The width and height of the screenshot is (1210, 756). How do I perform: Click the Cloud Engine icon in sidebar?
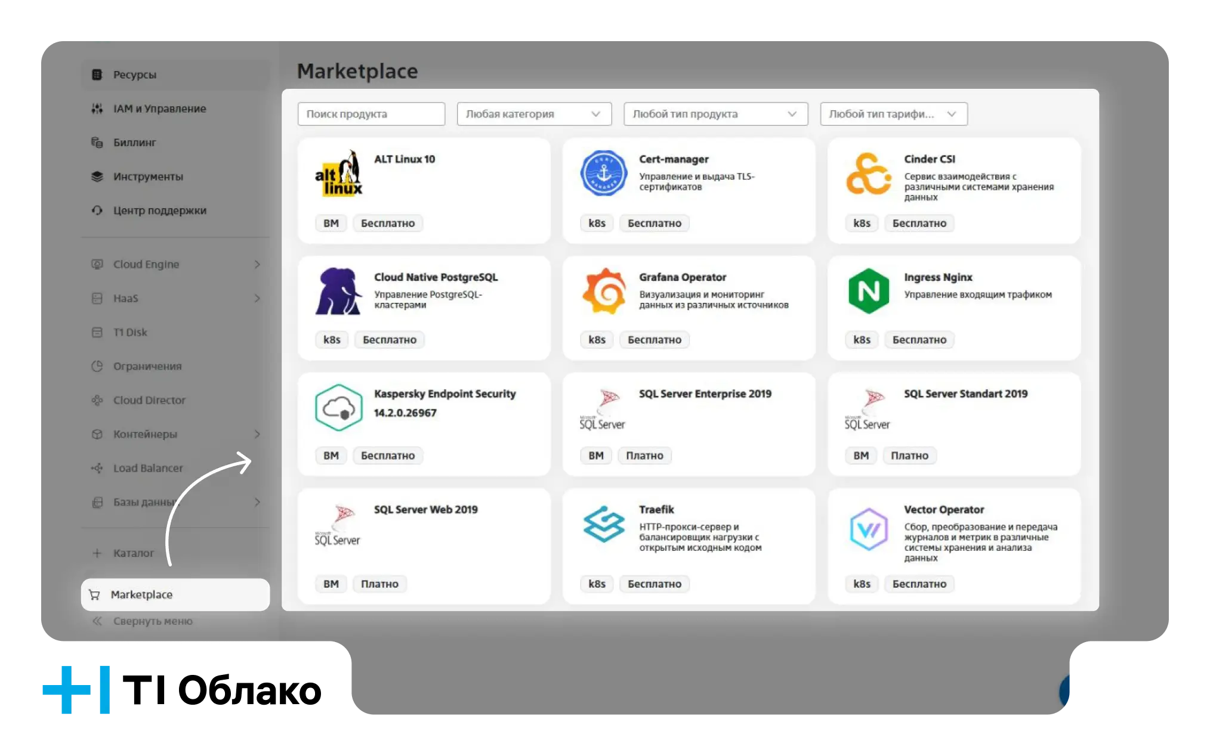pos(97,264)
